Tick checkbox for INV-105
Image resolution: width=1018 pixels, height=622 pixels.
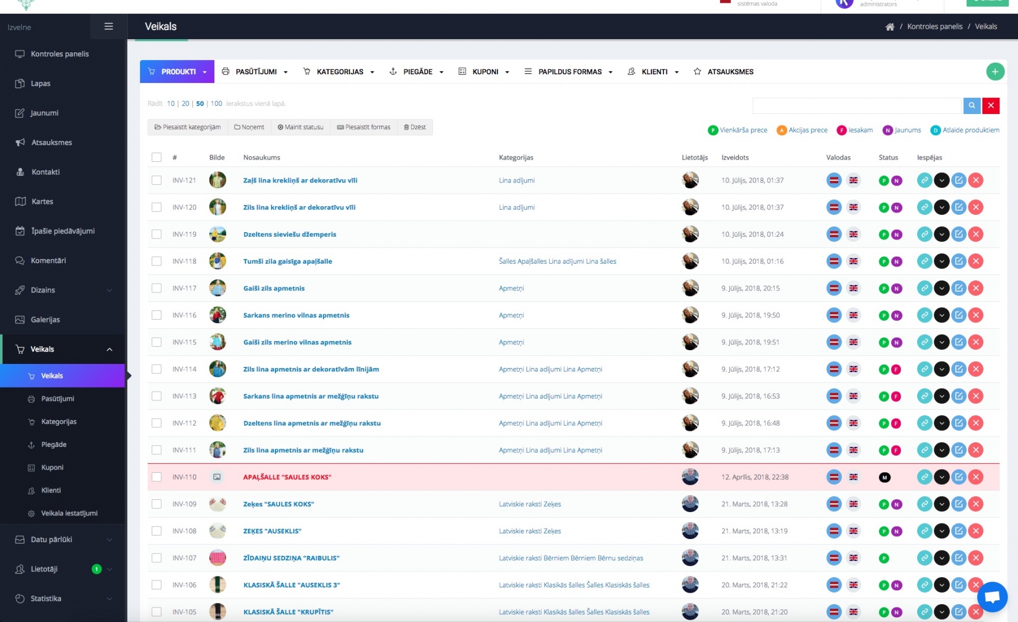(156, 612)
